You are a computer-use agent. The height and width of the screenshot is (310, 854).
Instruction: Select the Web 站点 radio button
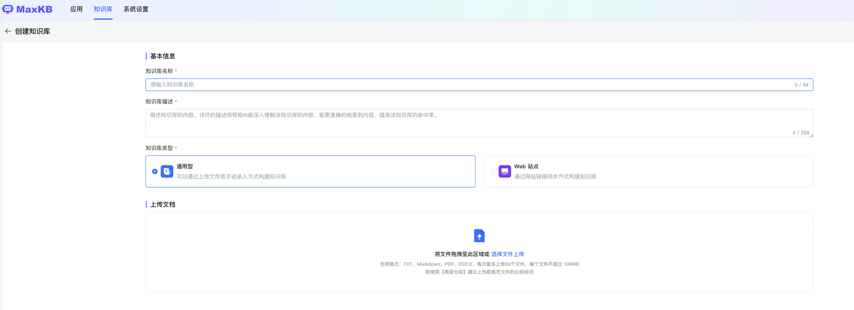(x=492, y=171)
